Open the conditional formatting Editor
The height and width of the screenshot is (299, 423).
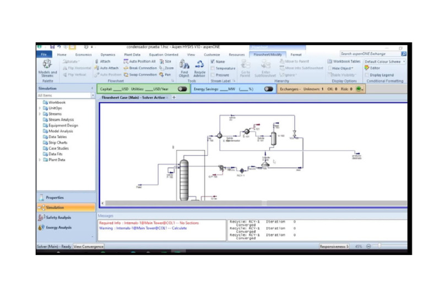372,68
